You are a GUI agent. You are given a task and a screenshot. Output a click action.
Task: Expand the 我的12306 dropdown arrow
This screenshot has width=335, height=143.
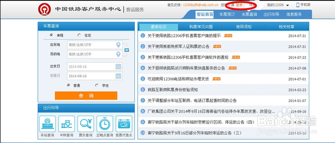coord(287,5)
